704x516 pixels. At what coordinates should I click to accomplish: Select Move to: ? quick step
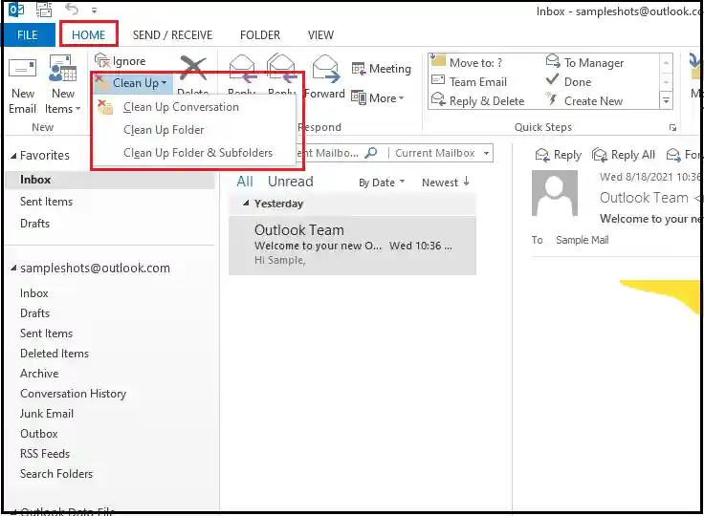467,62
